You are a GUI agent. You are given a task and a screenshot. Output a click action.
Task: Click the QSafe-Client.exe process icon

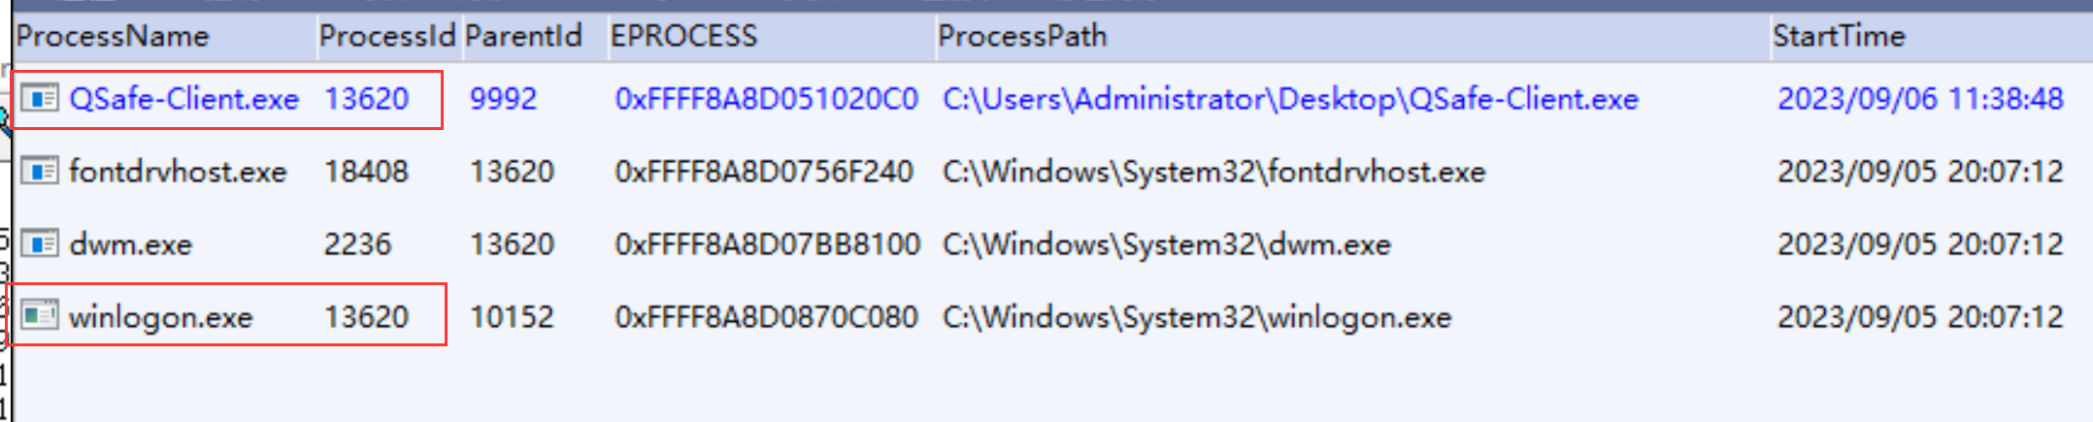[x=39, y=98]
